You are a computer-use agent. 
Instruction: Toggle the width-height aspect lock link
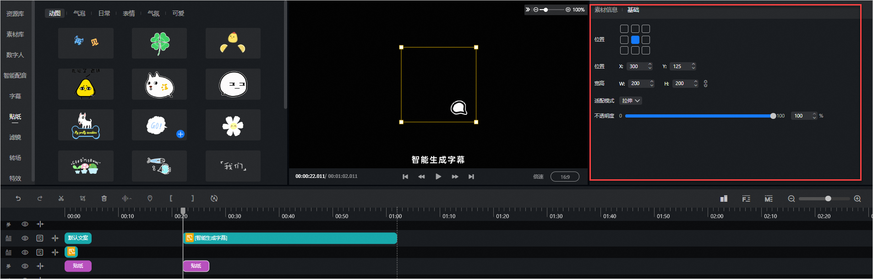705,84
